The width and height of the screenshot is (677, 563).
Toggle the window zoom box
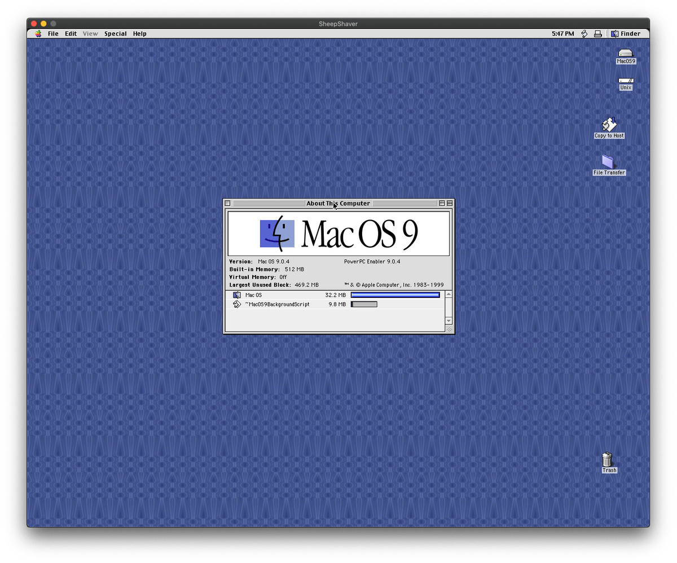point(442,203)
